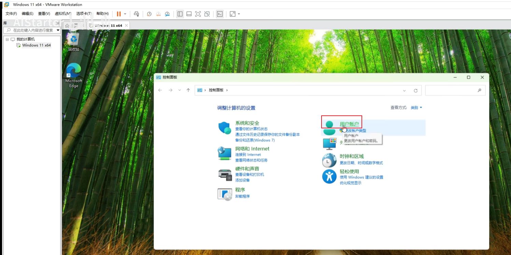Screen dimensions: 511x255
Task: Collapse the 我的计算机 tree node
Action: tap(7, 39)
